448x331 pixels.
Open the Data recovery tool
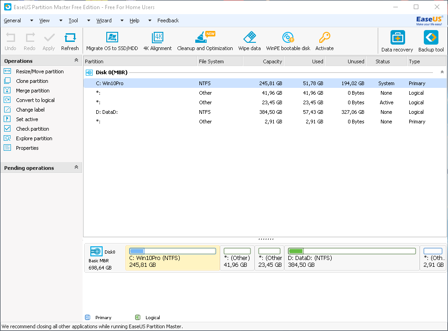[397, 38]
